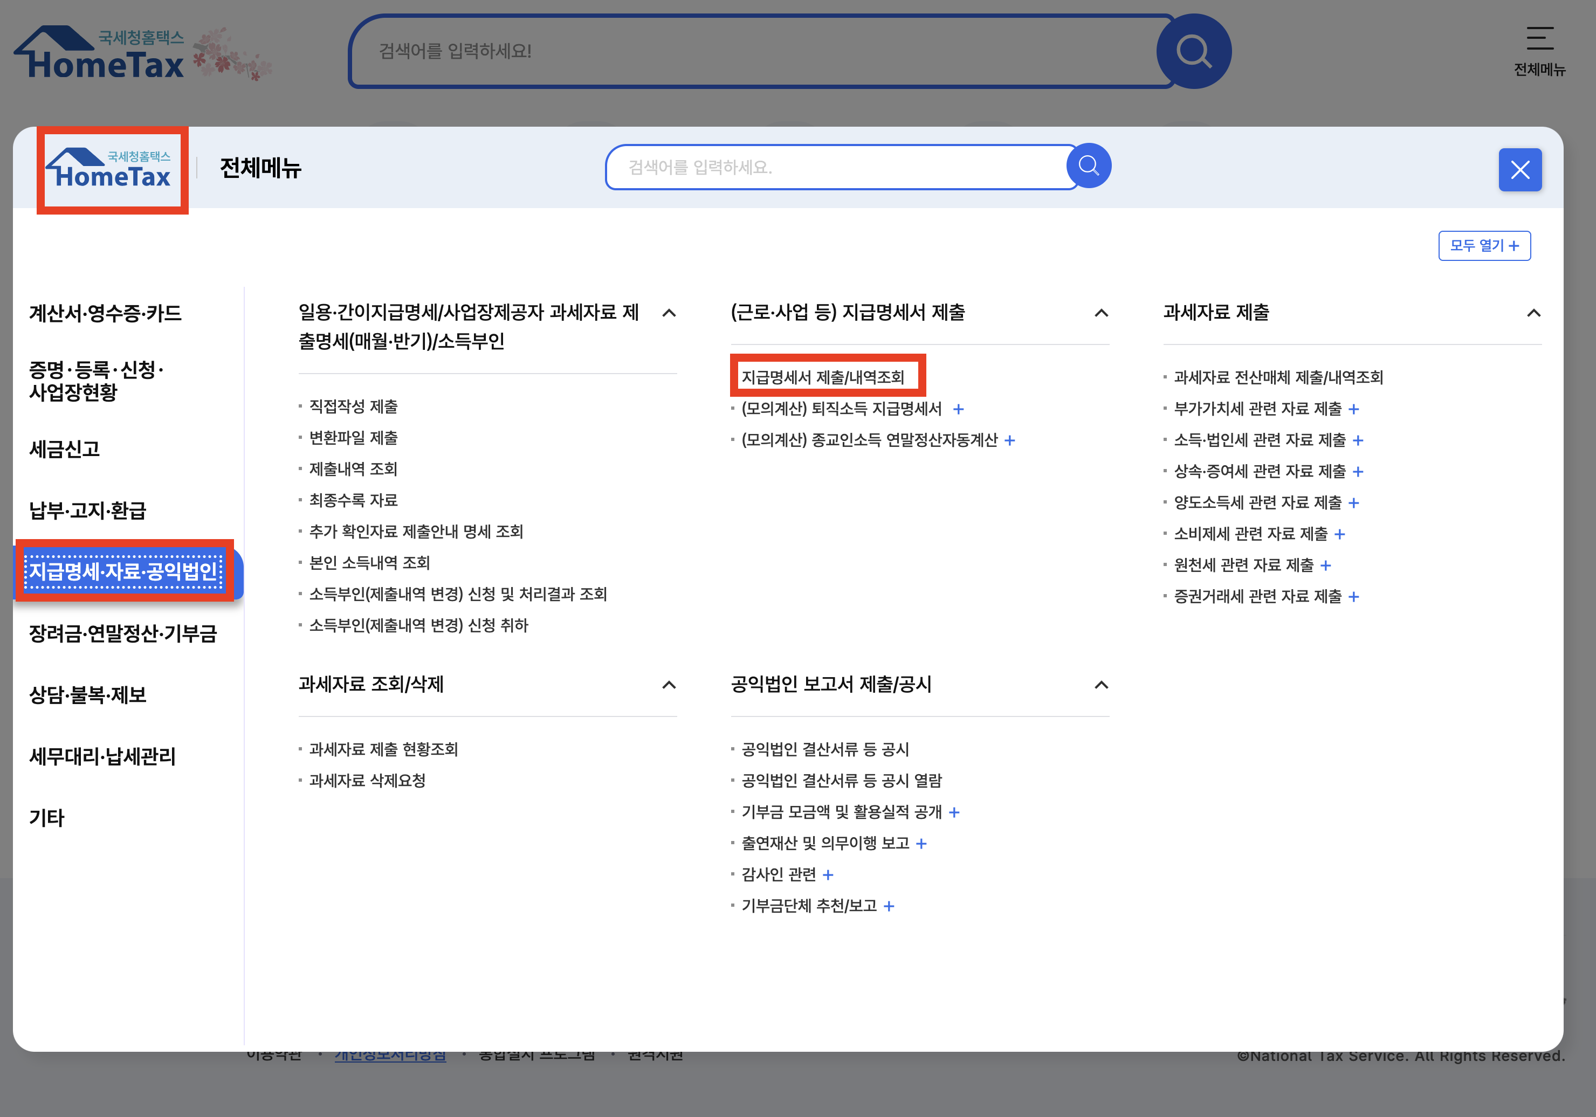The width and height of the screenshot is (1596, 1117).
Task: Open 지급명세서 제출/내역조회 link
Action: point(822,377)
